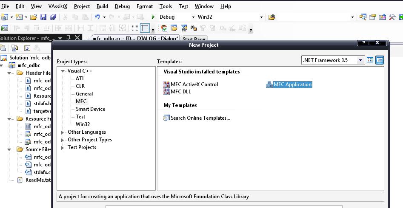Open the Format menu
Image resolution: width=403 pixels, height=208 pixels.
tap(144, 6)
